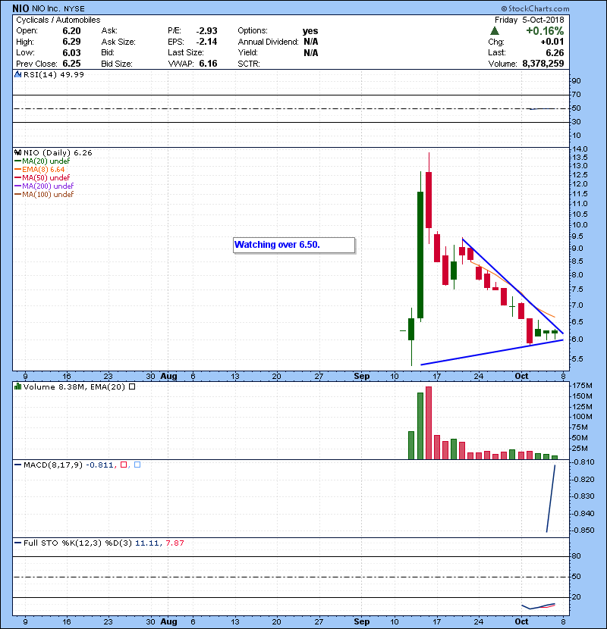Click the Volume figure 8,378,259
The width and height of the screenshot is (607, 629).
click(x=543, y=64)
